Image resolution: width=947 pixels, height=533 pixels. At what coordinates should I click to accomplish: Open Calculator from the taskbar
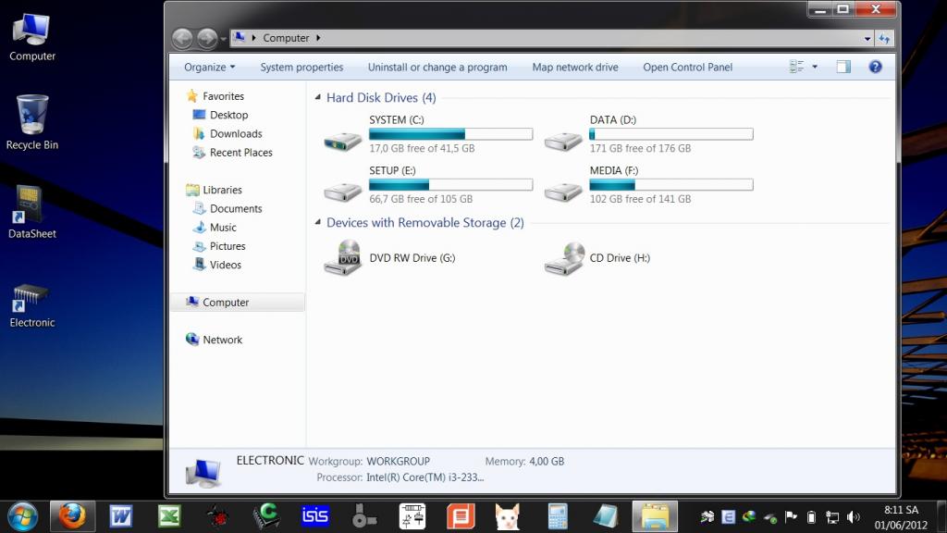coord(558,517)
